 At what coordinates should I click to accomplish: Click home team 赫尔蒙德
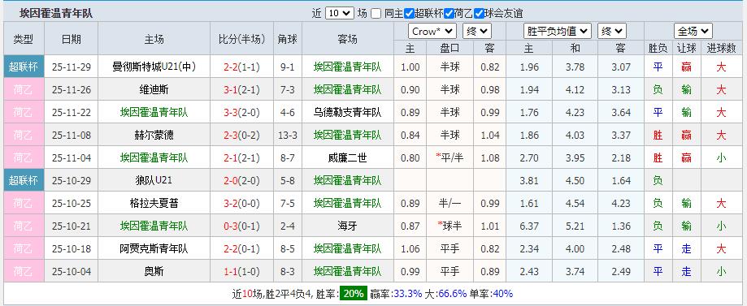pyautogui.click(x=154, y=136)
